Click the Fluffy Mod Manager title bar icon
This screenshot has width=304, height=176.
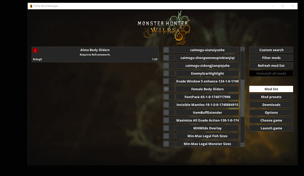[31, 6]
